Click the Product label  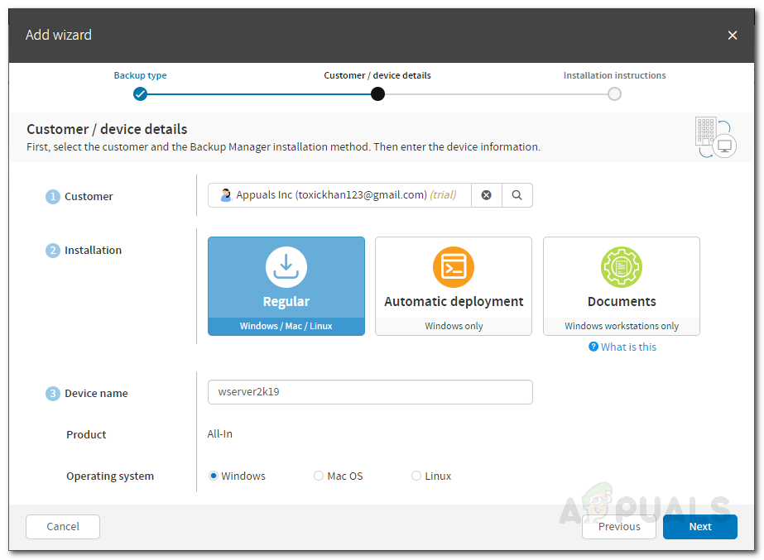(86, 434)
